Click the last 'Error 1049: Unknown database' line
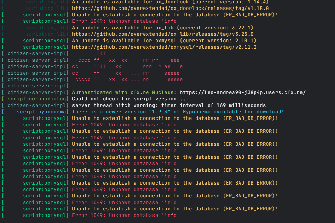Image resolution: width=335 pixels, height=223 pixels. tap(126, 215)
